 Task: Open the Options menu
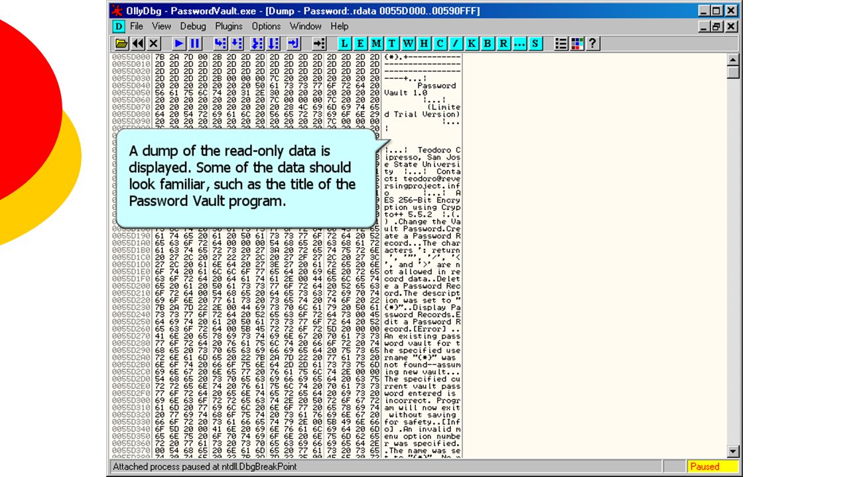[266, 26]
